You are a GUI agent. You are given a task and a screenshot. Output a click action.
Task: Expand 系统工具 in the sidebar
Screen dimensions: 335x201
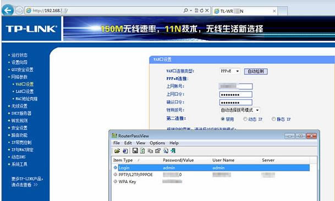click(x=19, y=164)
